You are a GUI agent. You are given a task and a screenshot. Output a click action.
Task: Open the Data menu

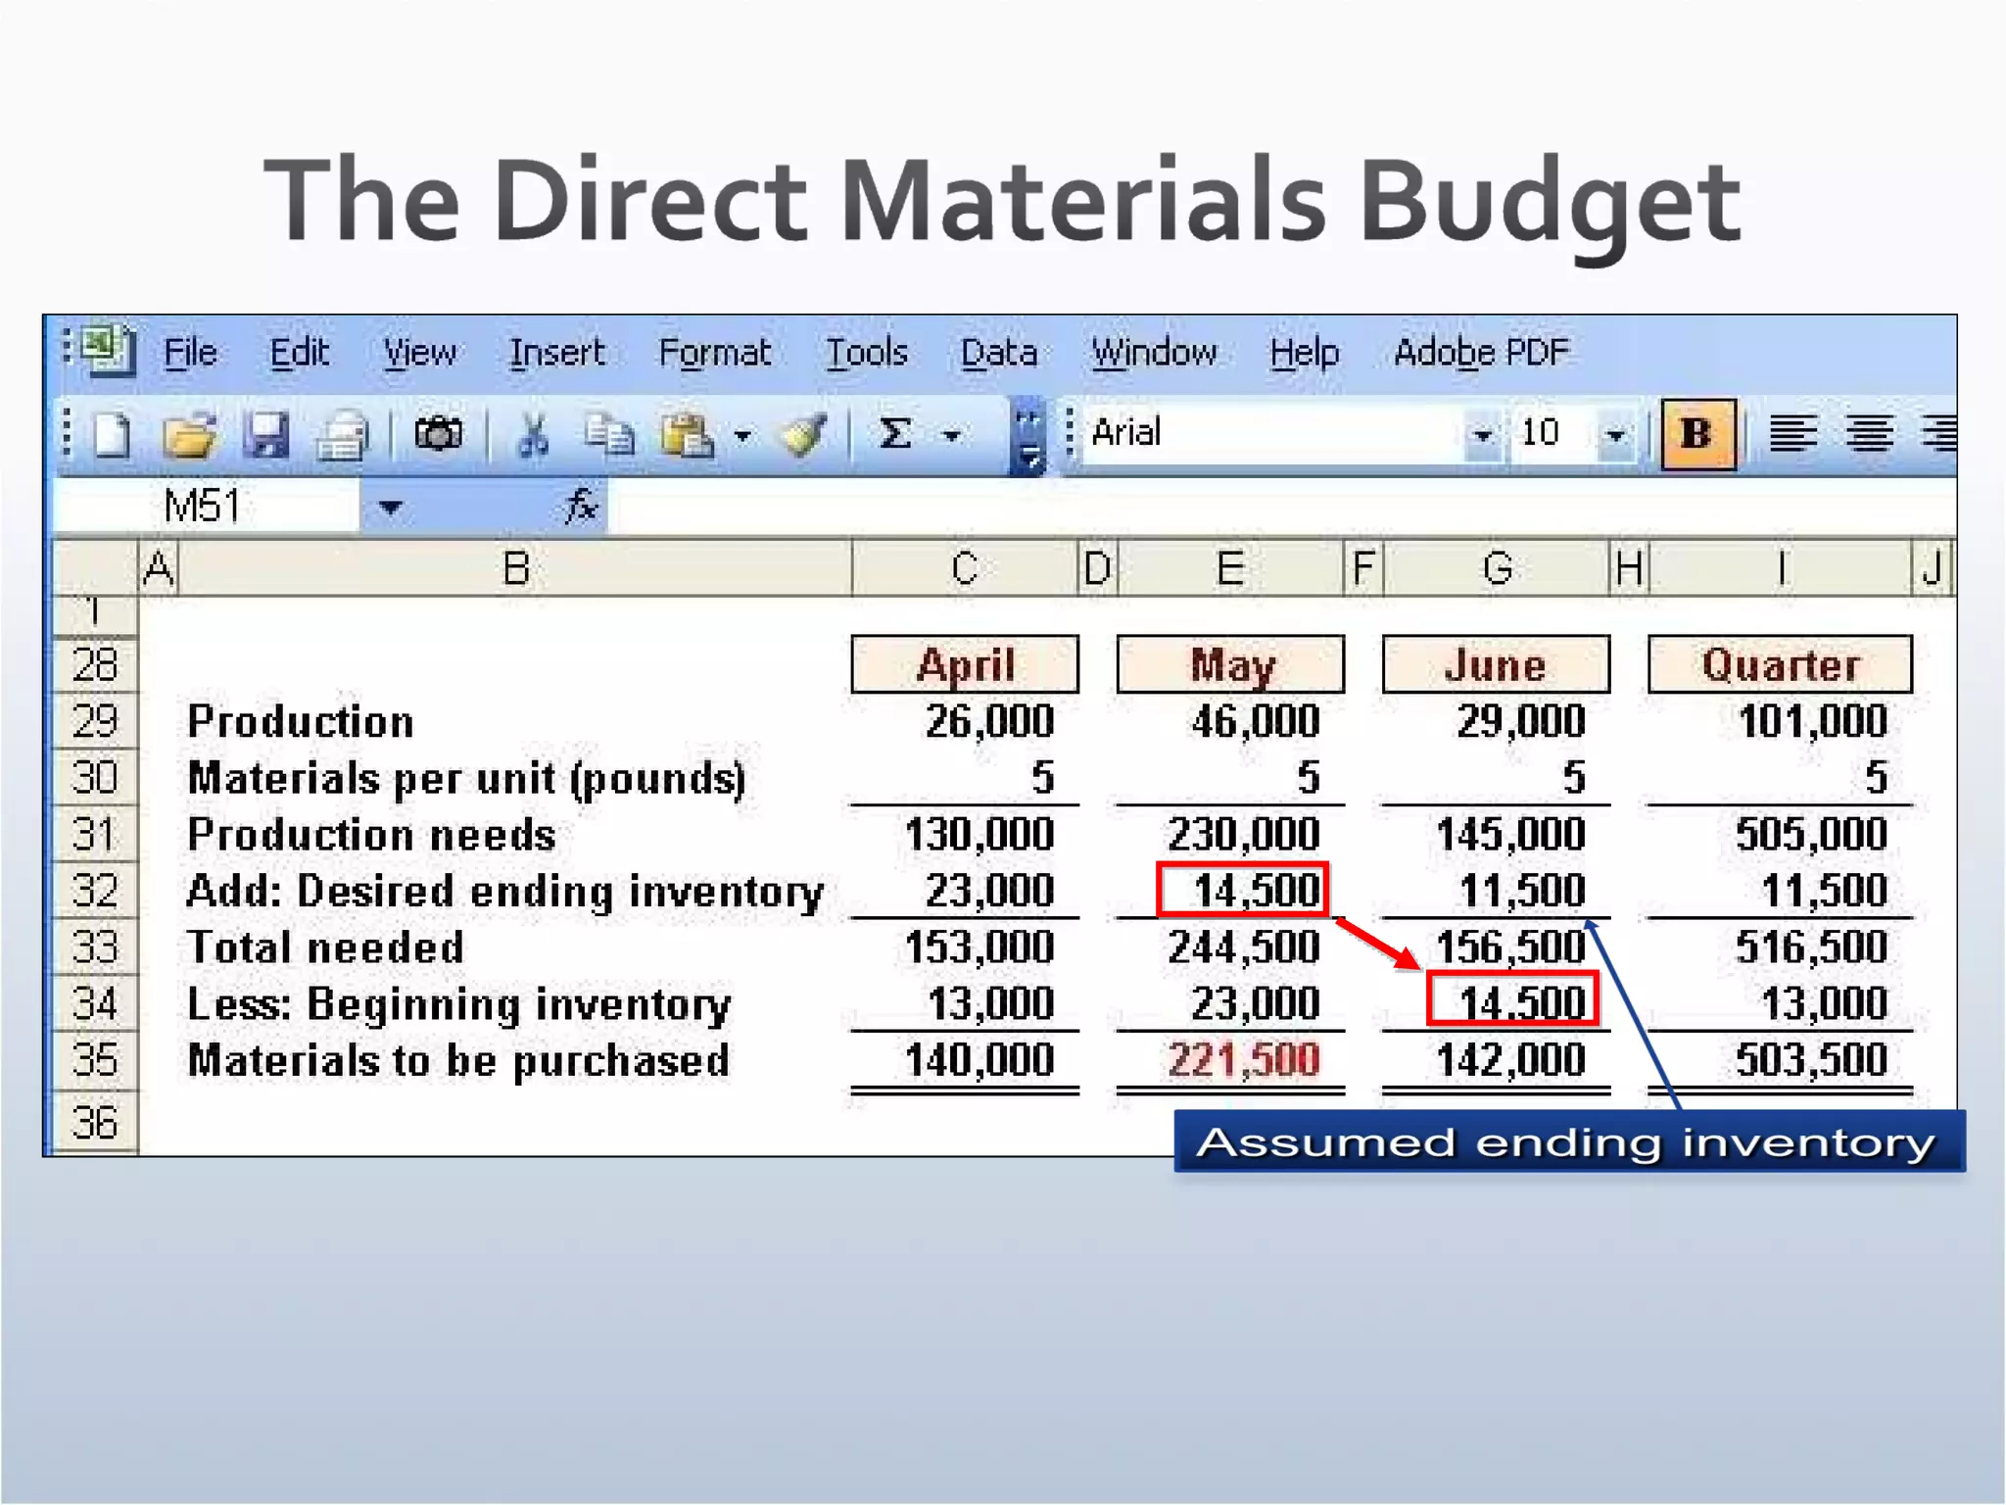point(998,353)
